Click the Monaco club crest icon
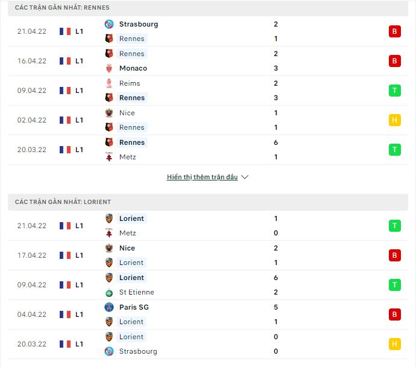 109,68
